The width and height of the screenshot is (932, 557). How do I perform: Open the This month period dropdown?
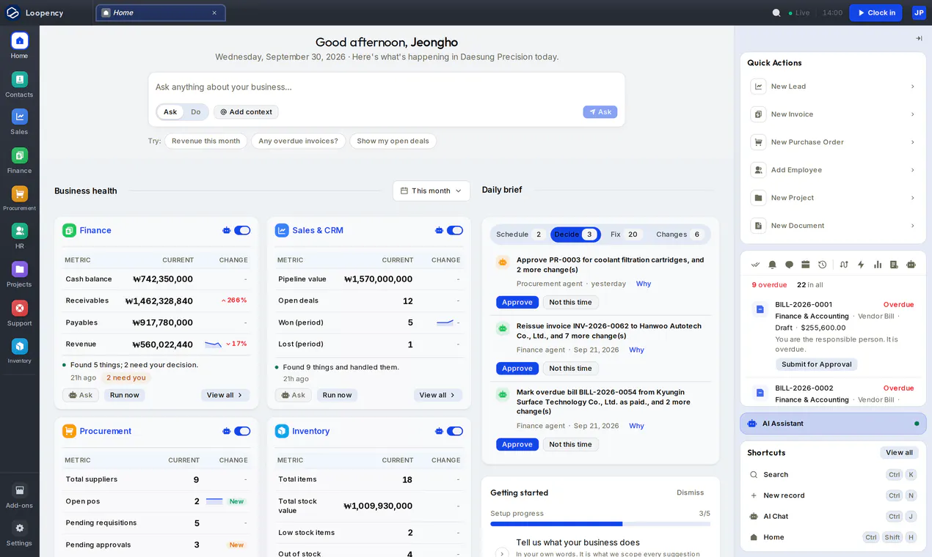pyautogui.click(x=432, y=191)
